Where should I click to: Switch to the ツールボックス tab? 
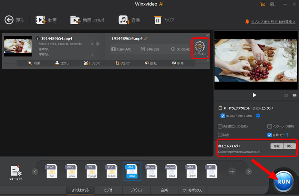pos(192,190)
